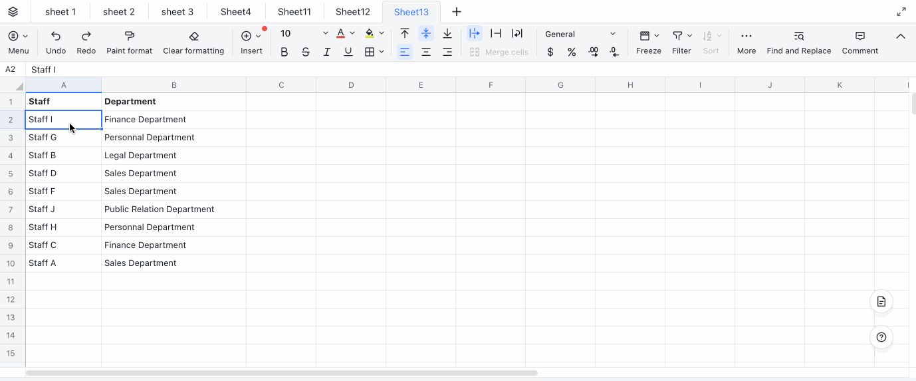The height and width of the screenshot is (381, 916).
Task: Switch to the Sheet12 tab
Action: (353, 12)
